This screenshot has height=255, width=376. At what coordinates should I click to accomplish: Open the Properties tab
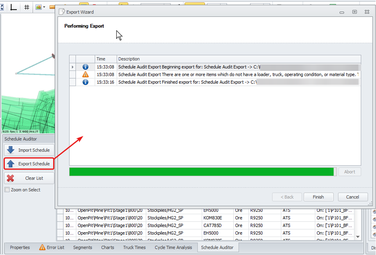20,247
